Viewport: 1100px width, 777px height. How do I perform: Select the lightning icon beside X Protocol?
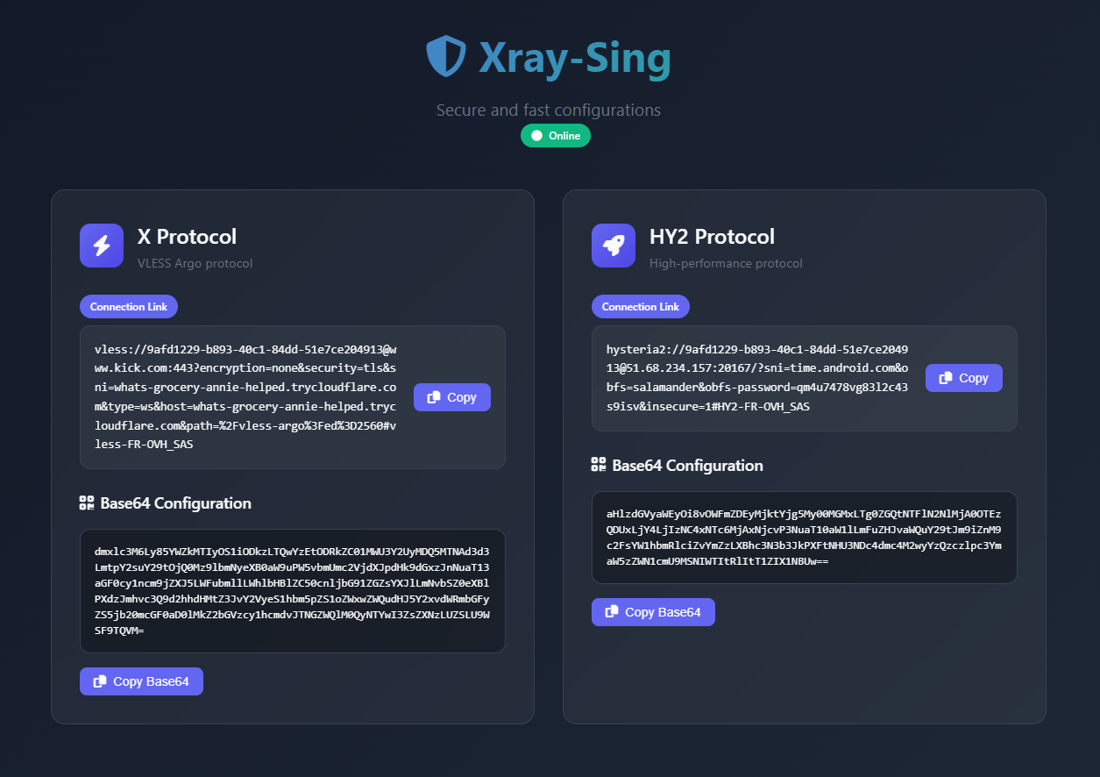[x=102, y=246]
